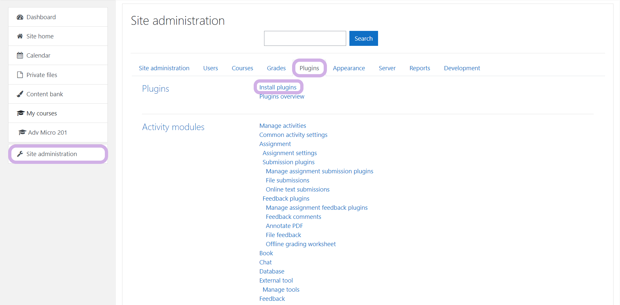Click Online text submissions link
This screenshot has width=620, height=305.
(x=298, y=190)
